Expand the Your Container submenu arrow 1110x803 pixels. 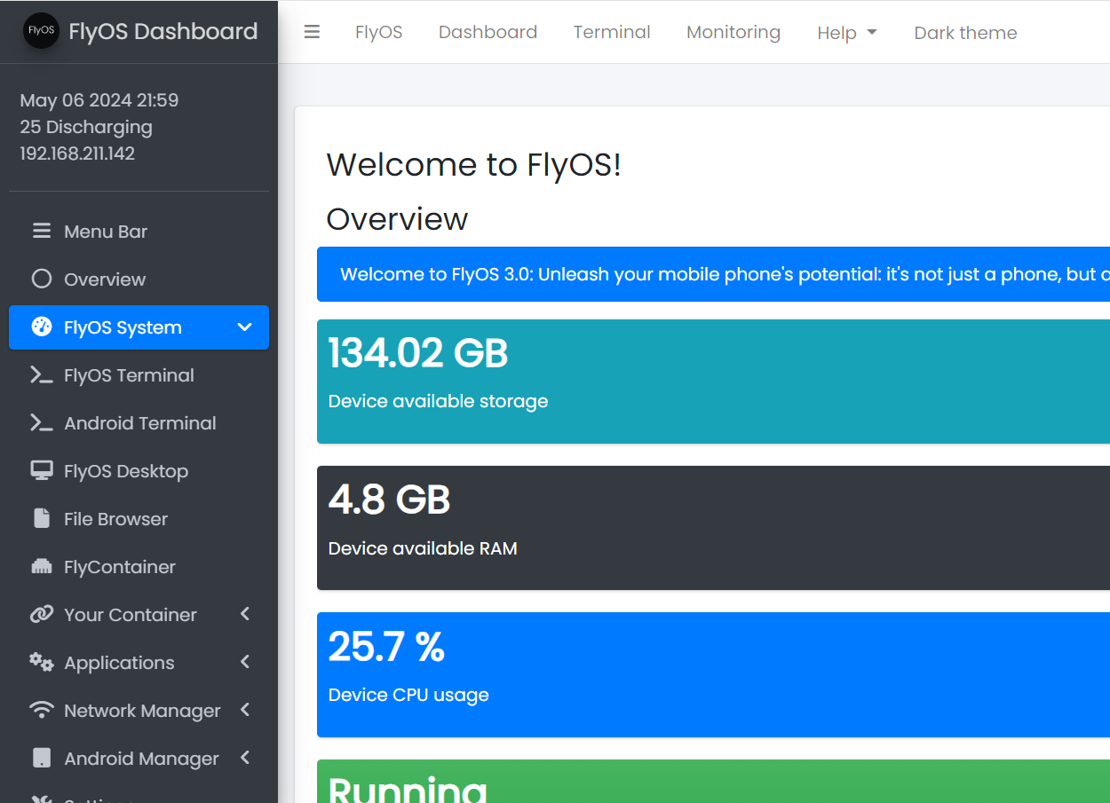tap(245, 615)
